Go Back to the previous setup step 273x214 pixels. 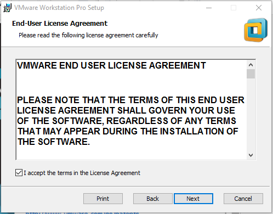pos(152,199)
